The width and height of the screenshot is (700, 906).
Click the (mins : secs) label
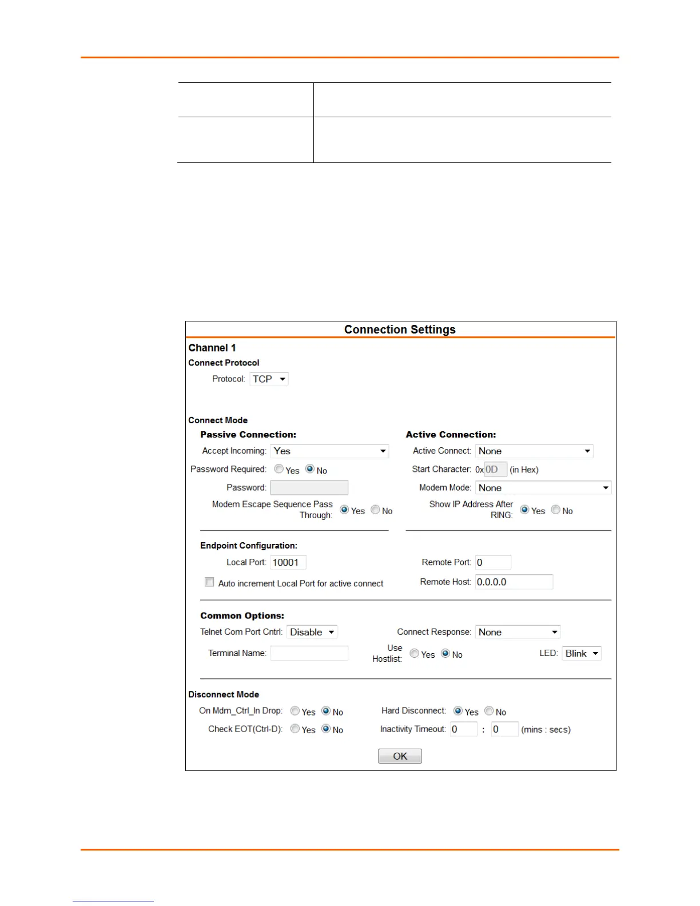click(546, 729)
